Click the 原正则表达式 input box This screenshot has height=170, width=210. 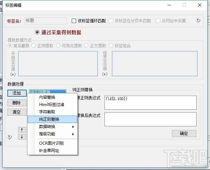151,103
